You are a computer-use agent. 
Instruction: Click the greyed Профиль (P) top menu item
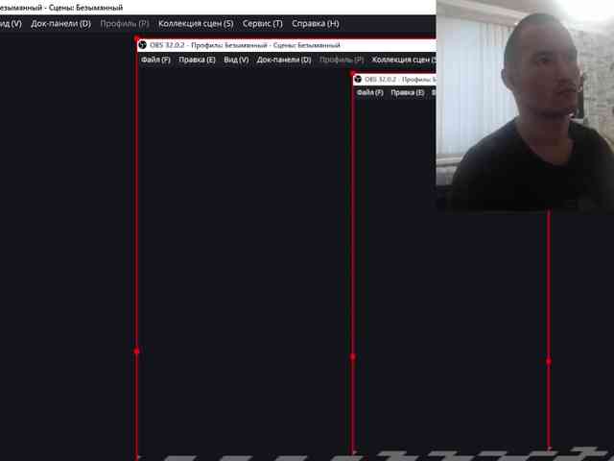coord(125,23)
